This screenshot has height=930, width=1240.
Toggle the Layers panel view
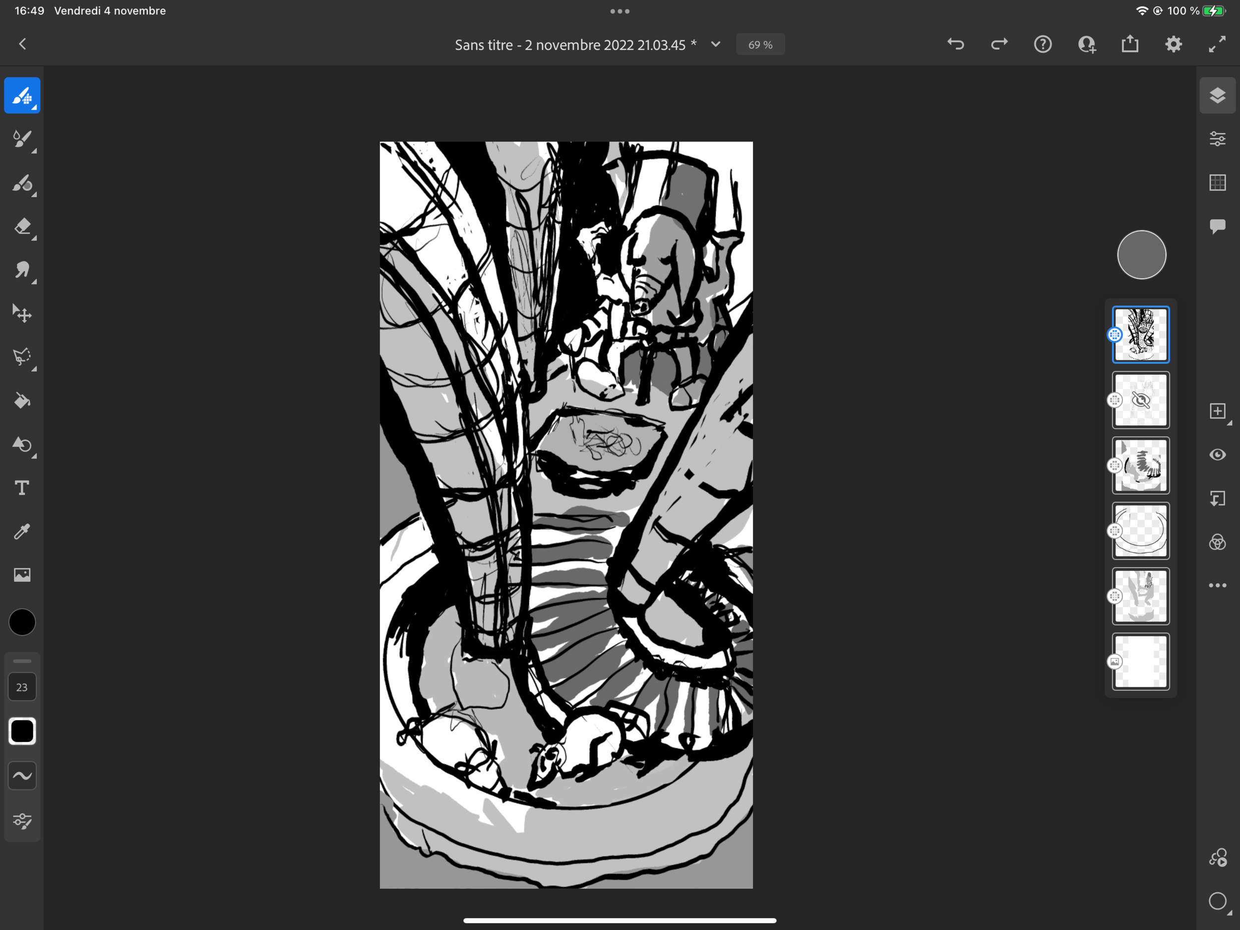coord(1217,95)
